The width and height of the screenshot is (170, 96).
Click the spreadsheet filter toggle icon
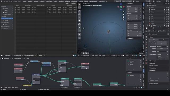click(x=75, y=55)
